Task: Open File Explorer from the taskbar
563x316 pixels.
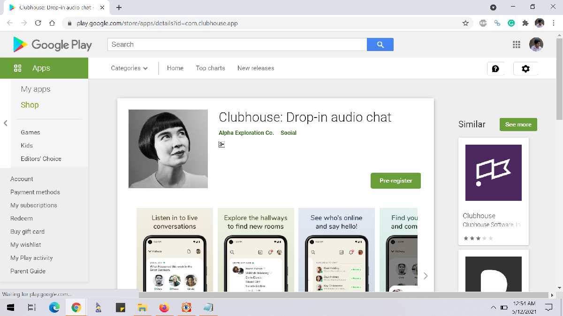Action: coord(142,308)
